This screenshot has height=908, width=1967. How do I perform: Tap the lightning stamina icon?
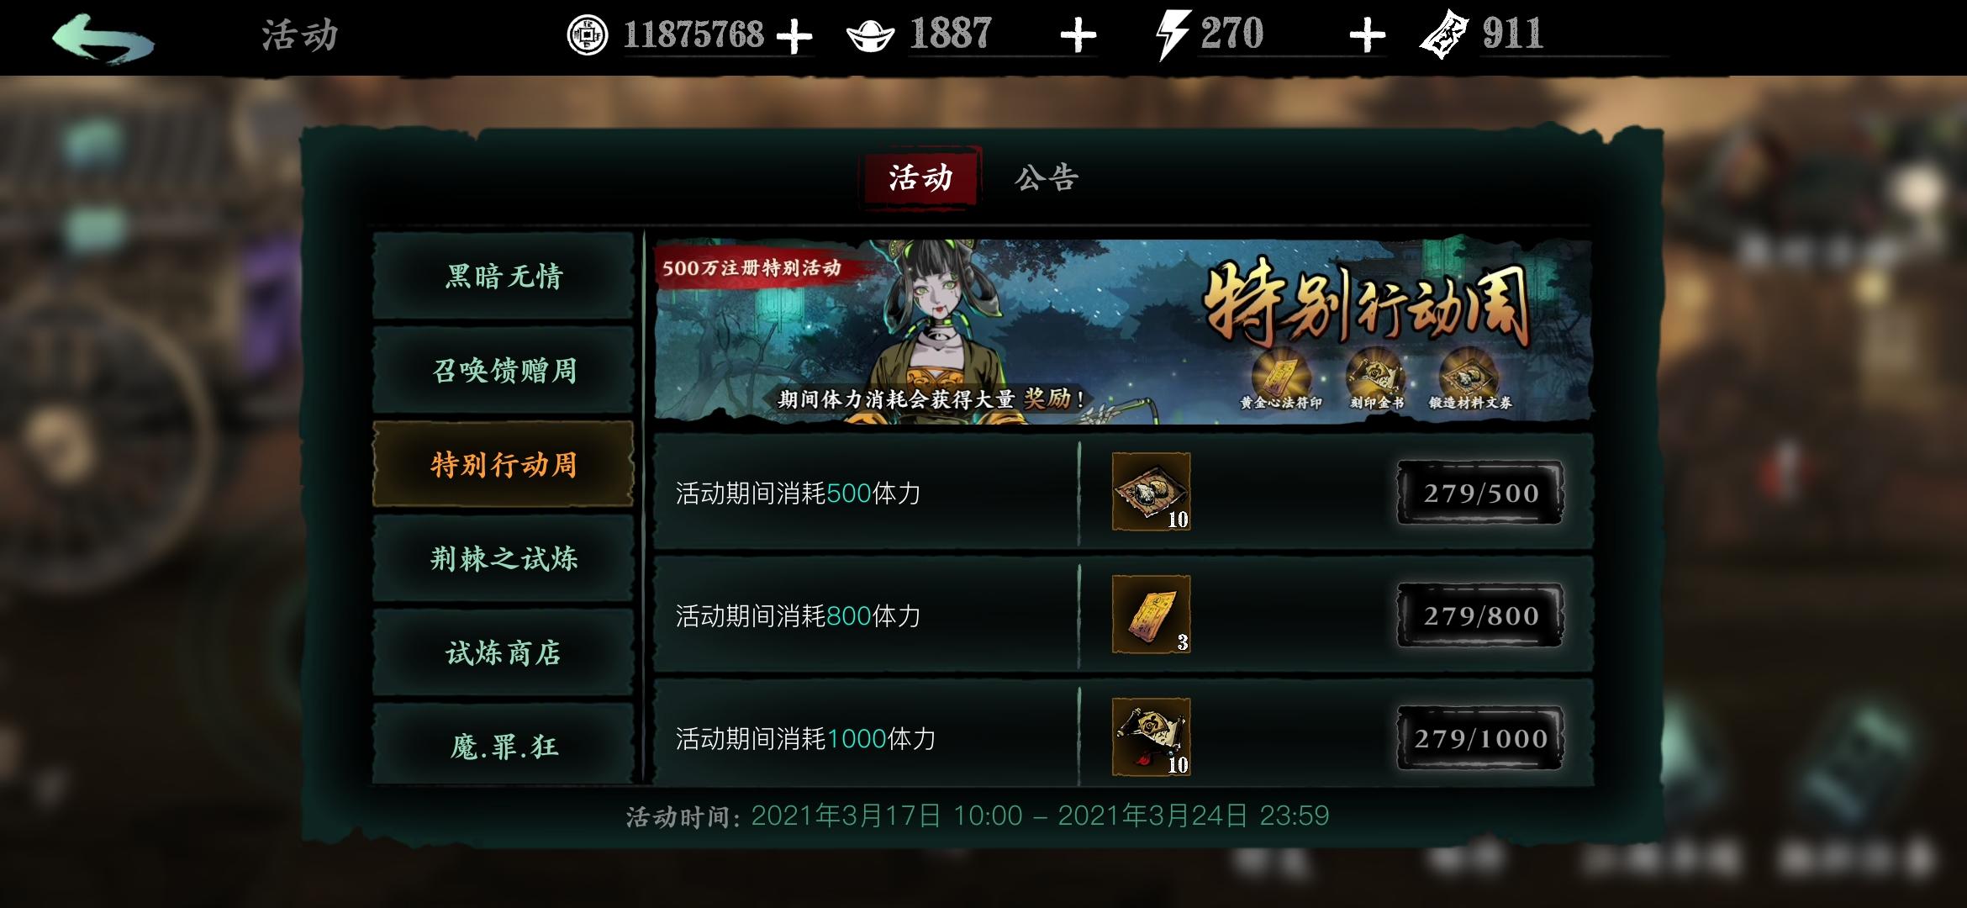point(1173,36)
